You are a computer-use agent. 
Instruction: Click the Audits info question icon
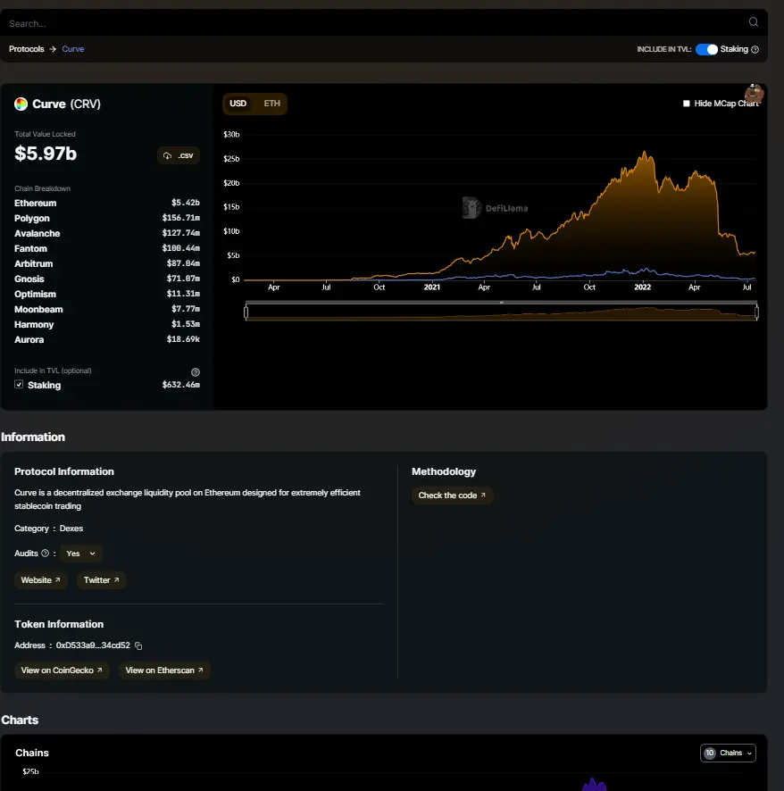(x=45, y=554)
